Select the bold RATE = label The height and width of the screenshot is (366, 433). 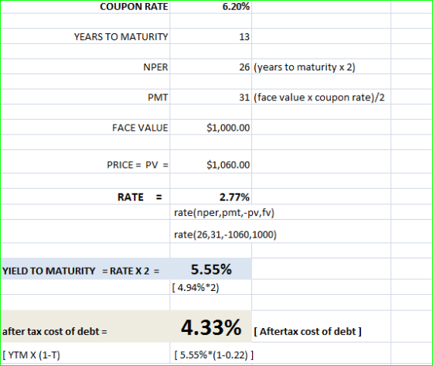tap(140, 197)
